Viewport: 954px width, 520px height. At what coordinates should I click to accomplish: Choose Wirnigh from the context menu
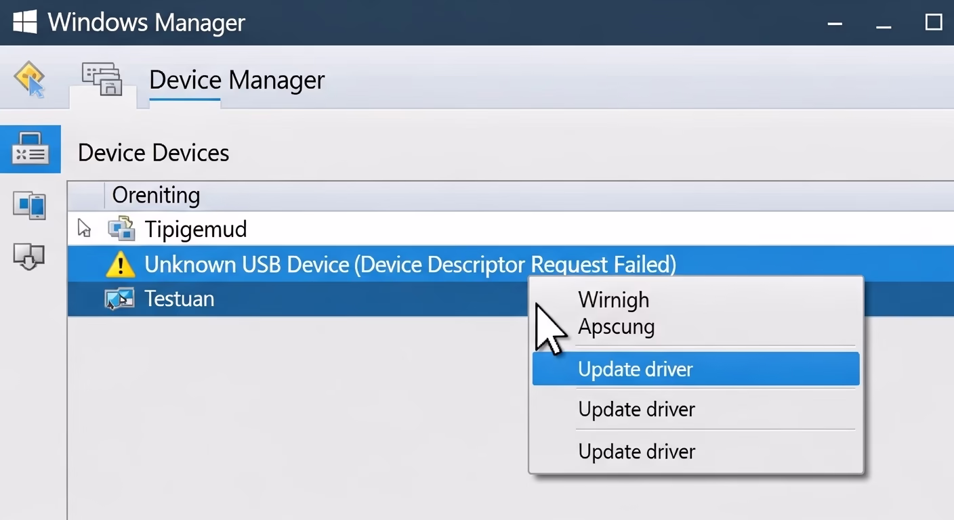613,299
